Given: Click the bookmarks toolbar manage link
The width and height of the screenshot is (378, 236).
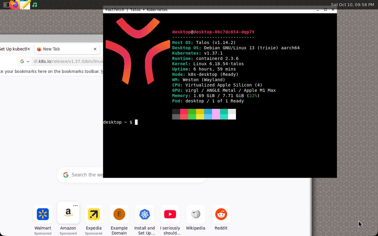Looking at the screenshot, I should (x=102, y=71).
